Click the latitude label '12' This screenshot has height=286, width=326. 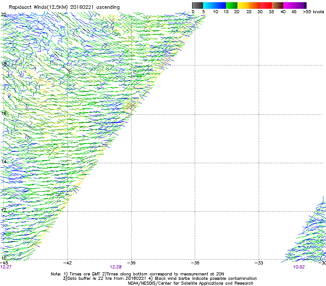click(4, 210)
